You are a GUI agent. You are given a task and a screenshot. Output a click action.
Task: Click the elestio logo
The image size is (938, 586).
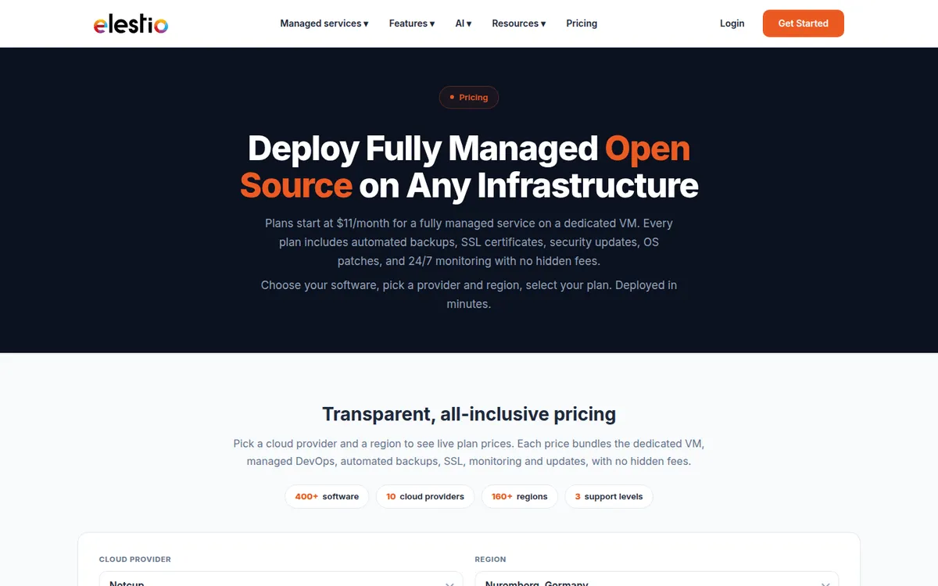pyautogui.click(x=131, y=23)
